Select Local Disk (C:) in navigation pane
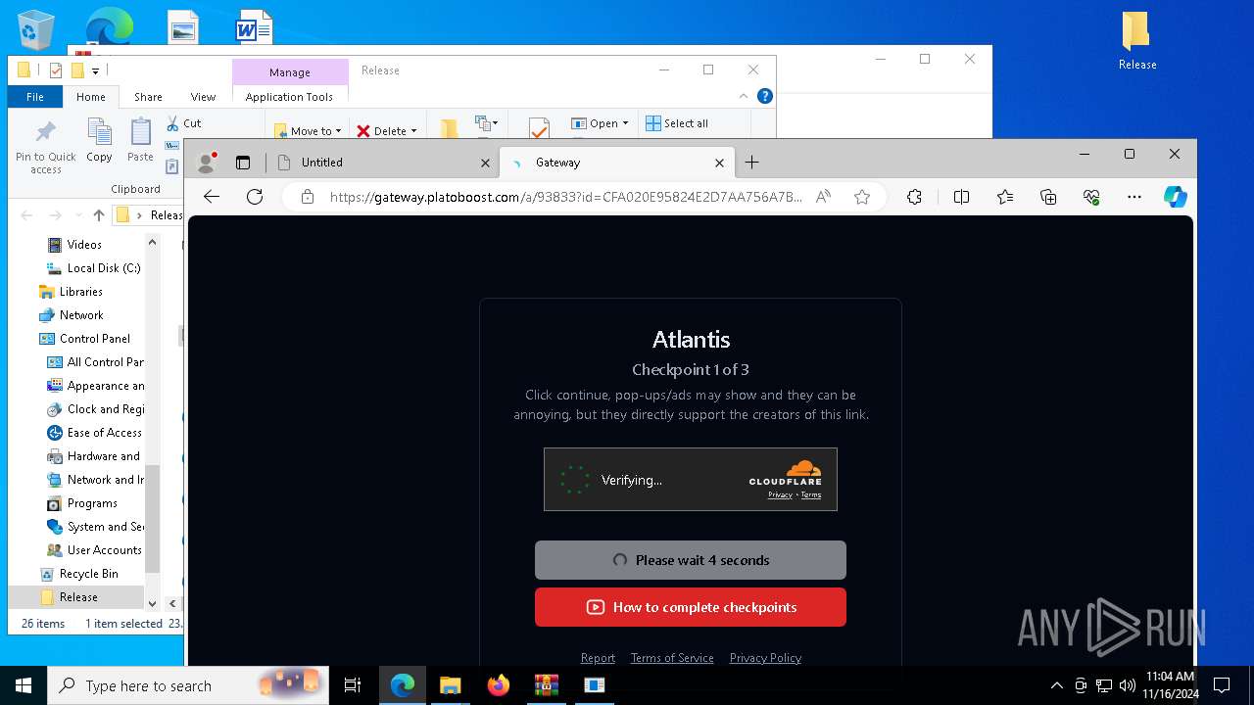The height and width of the screenshot is (705, 1254). [104, 268]
